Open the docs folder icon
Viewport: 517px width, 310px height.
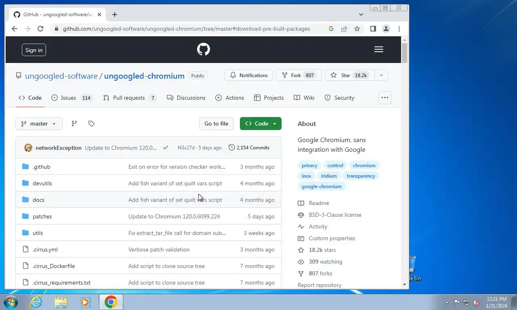(x=25, y=200)
